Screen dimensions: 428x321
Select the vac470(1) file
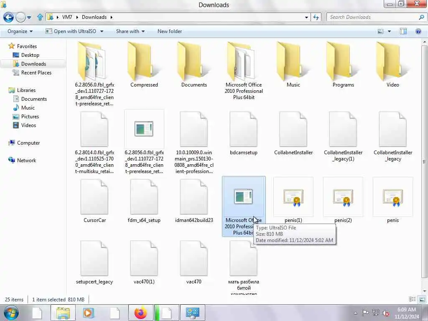tap(144, 262)
